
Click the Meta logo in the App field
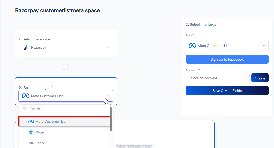tap(192, 46)
